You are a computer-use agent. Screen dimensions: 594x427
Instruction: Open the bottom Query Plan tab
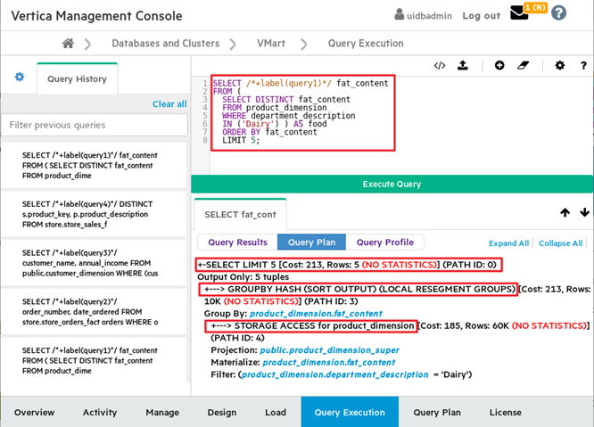coord(437,412)
